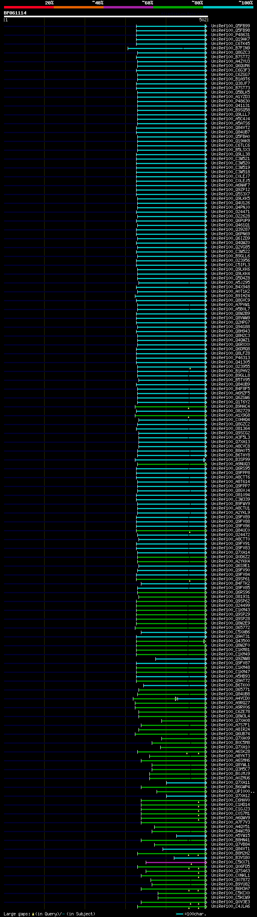Image resolution: width=257 pixels, height=917 pixels.
Task: Open hit UniRef100_Q84UC0
Action: coord(230,530)
